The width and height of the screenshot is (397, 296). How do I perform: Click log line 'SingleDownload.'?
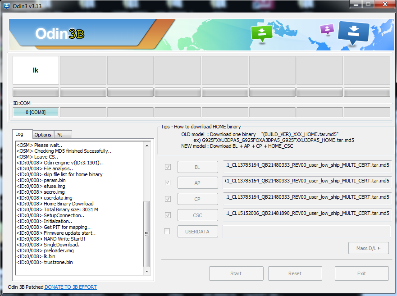48,245
